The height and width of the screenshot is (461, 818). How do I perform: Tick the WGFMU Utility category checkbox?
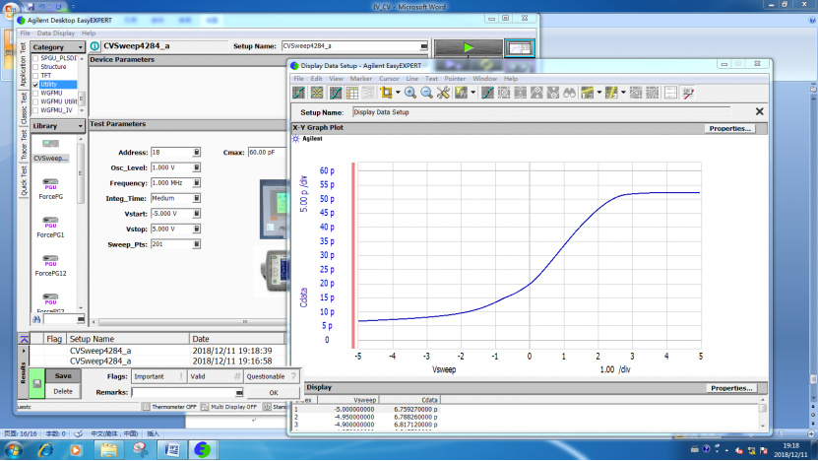click(x=35, y=101)
